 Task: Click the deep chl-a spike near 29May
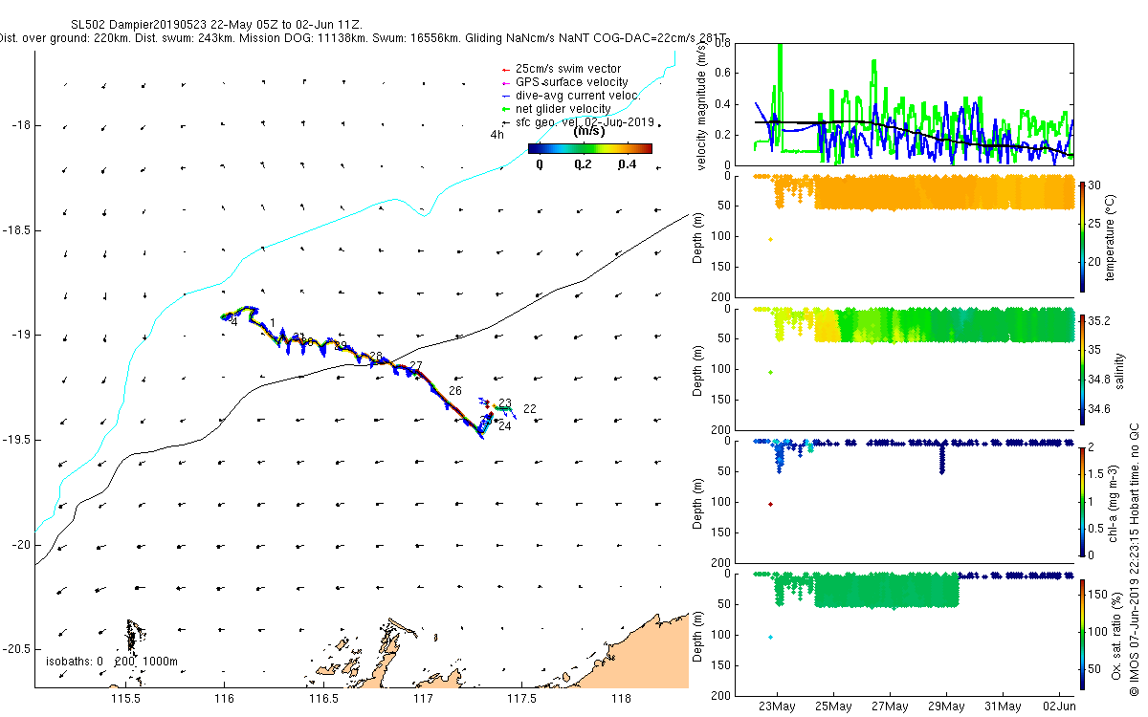click(943, 459)
